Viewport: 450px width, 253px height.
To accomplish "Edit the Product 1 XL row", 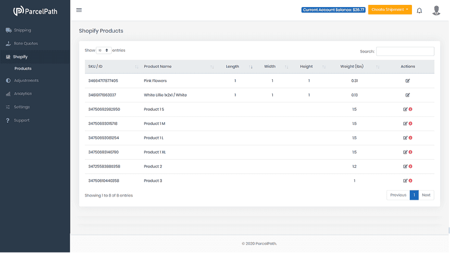I will pos(405,153).
